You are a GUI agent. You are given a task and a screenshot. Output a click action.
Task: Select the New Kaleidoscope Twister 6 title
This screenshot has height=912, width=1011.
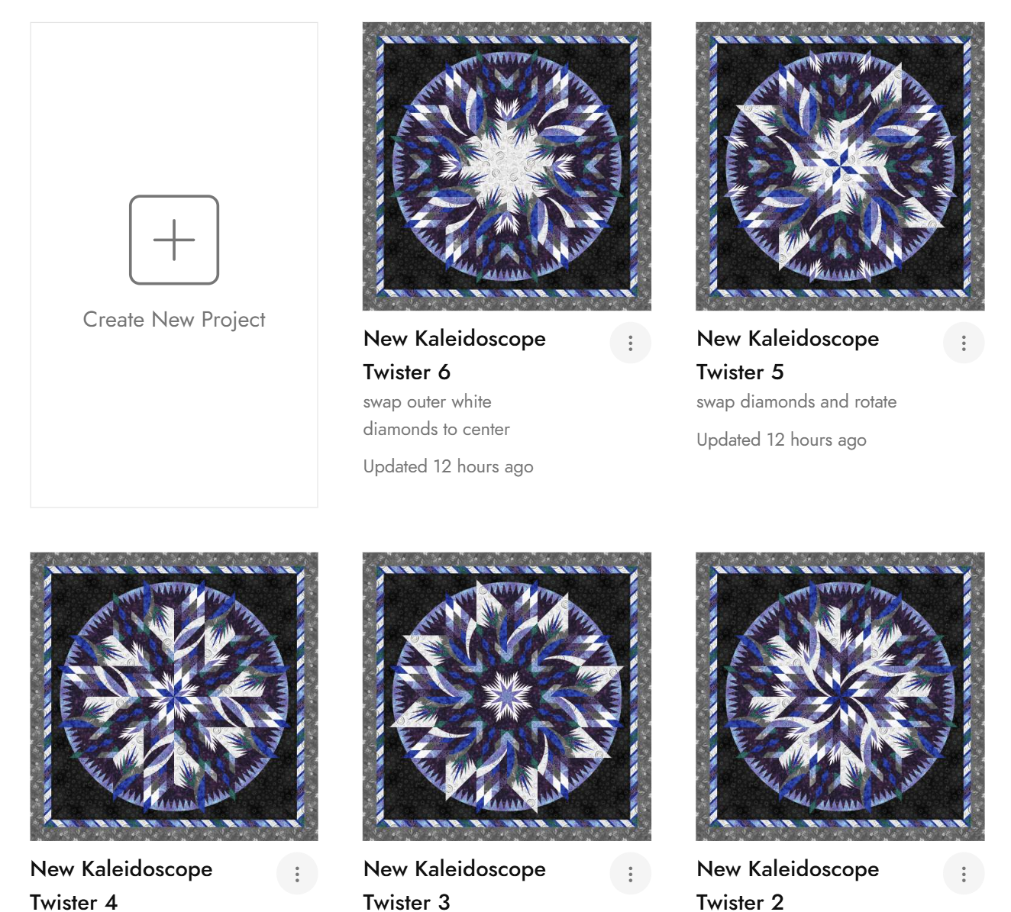pyautogui.click(x=454, y=355)
